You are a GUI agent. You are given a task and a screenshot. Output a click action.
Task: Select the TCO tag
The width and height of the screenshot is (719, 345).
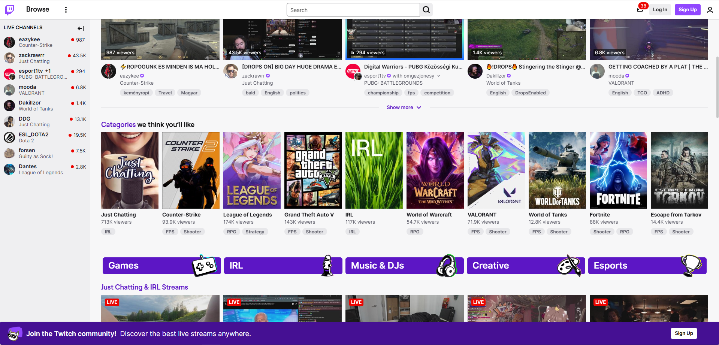coord(642,93)
